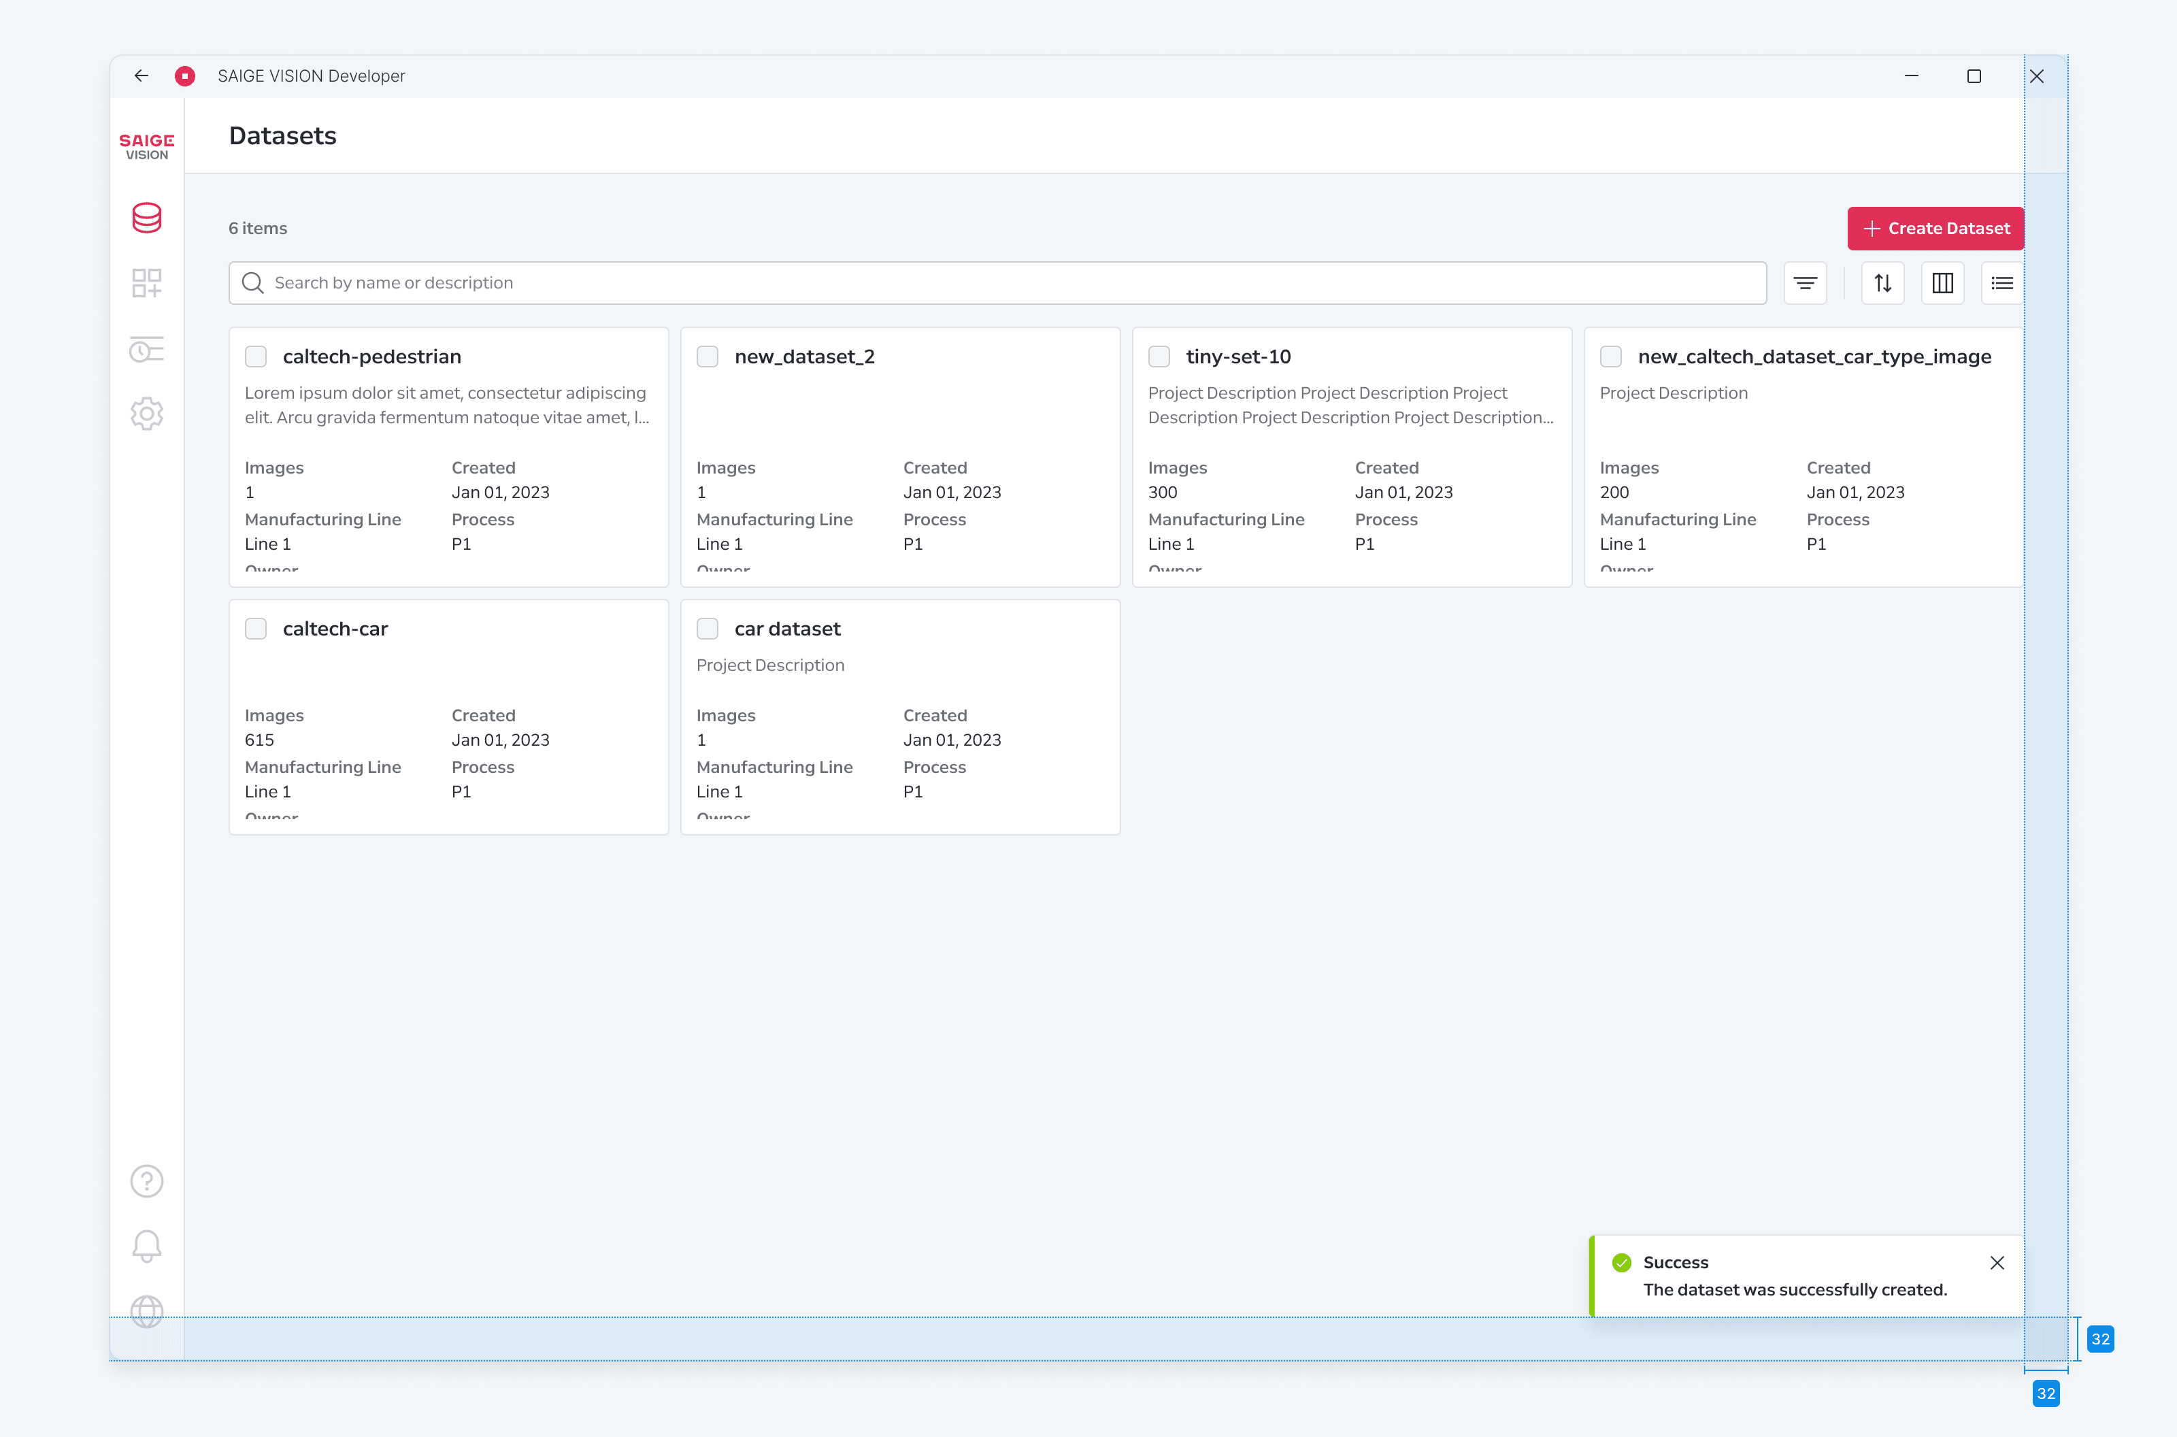Click the Jan 01, 2023 date on caltech-car
Screen dimensions: 2177x1437
[500, 740]
